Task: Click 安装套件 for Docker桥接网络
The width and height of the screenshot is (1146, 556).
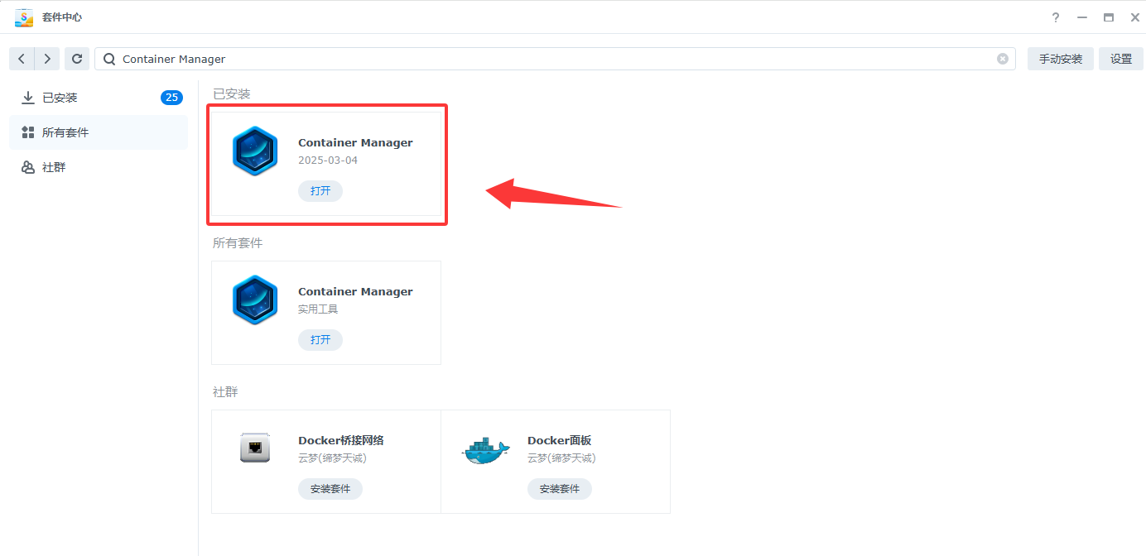Action: pyautogui.click(x=330, y=489)
